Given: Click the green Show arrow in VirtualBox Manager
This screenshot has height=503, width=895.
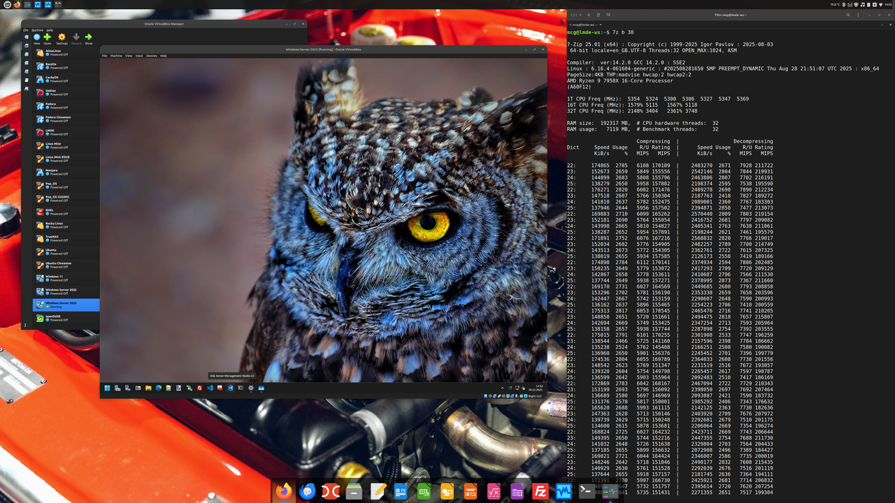Looking at the screenshot, I should (89, 38).
